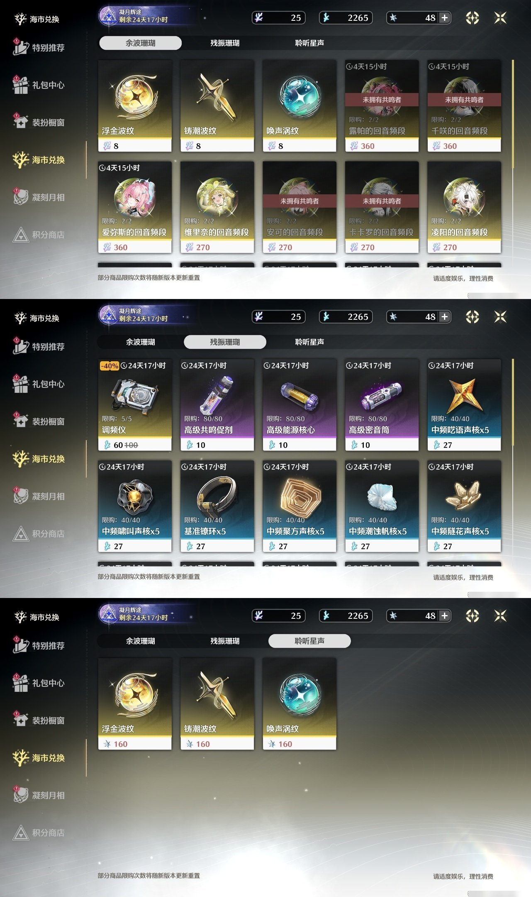Open the locked 露帕的回音频段 card
This screenshot has height=897, width=531.
pos(382,105)
